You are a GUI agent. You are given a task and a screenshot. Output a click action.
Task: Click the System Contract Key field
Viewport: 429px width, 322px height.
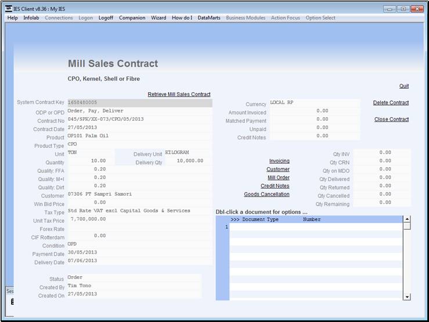point(139,103)
